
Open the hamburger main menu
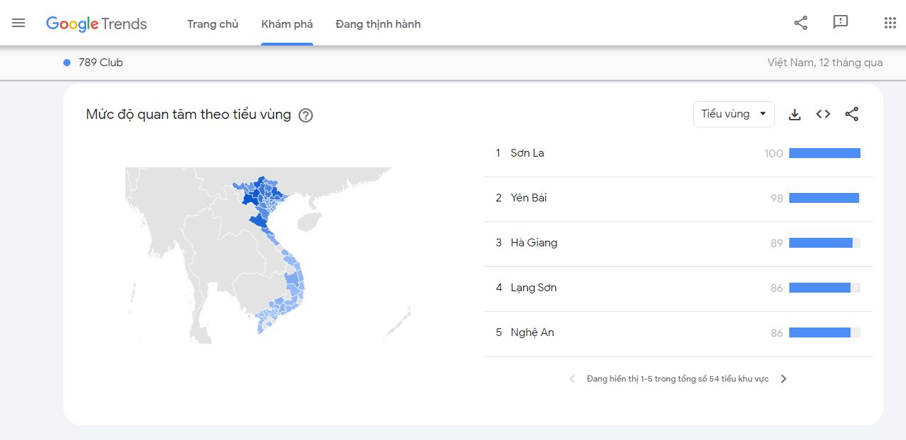pyautogui.click(x=19, y=23)
